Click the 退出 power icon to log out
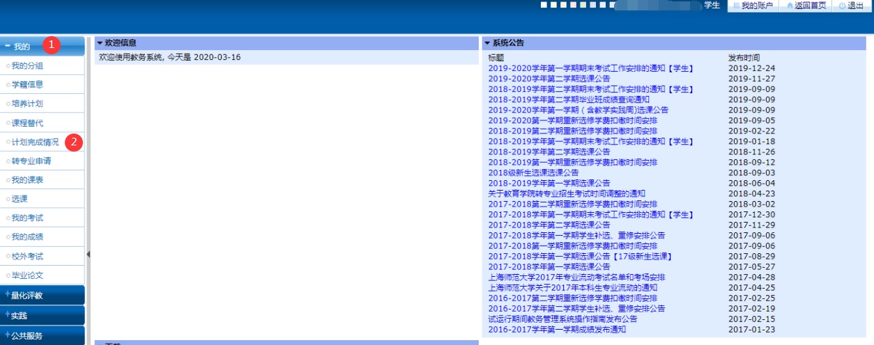Screen dimensions: 874x345 click(842, 6)
